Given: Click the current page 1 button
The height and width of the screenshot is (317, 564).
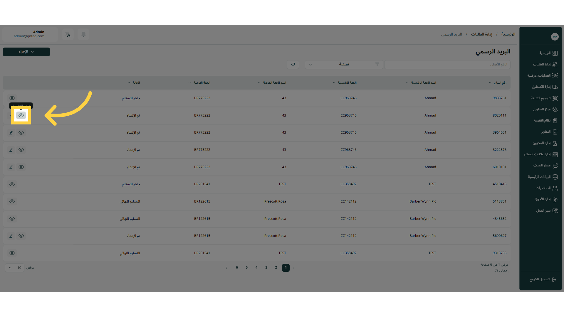Looking at the screenshot, I should [x=286, y=268].
